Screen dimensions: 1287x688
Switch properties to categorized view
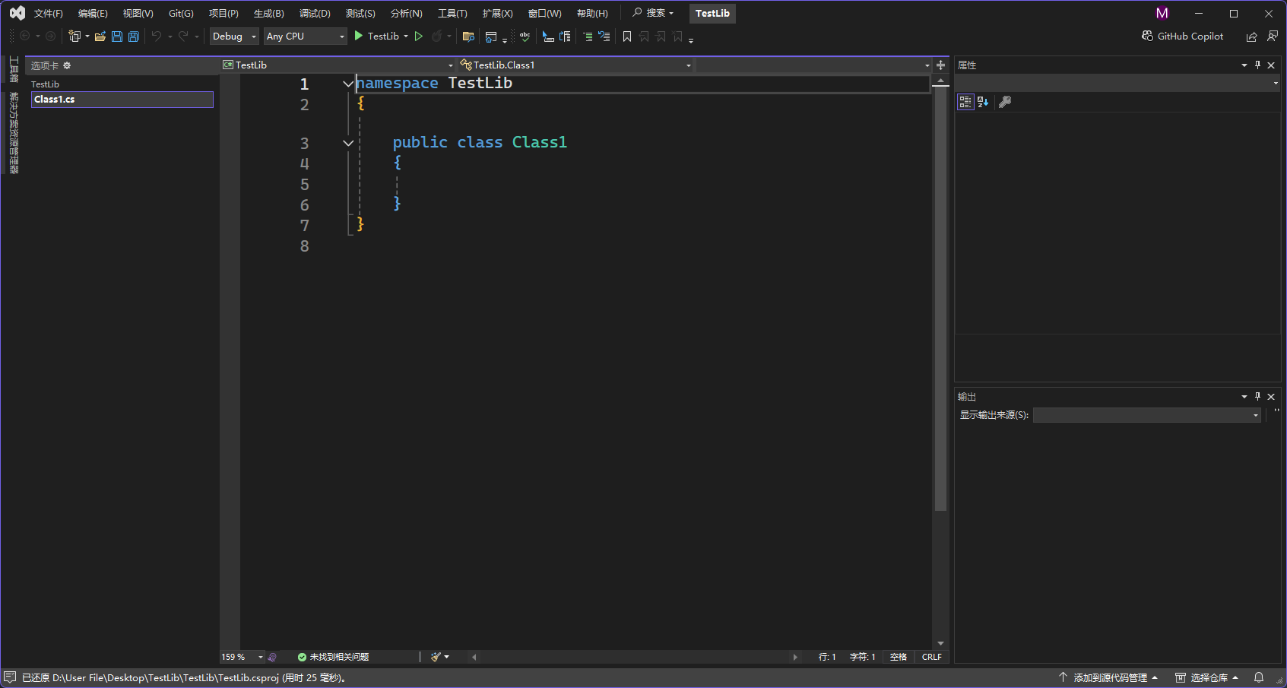coord(965,102)
